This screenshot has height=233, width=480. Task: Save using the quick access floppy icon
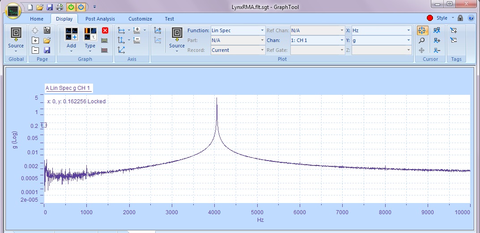49,7
